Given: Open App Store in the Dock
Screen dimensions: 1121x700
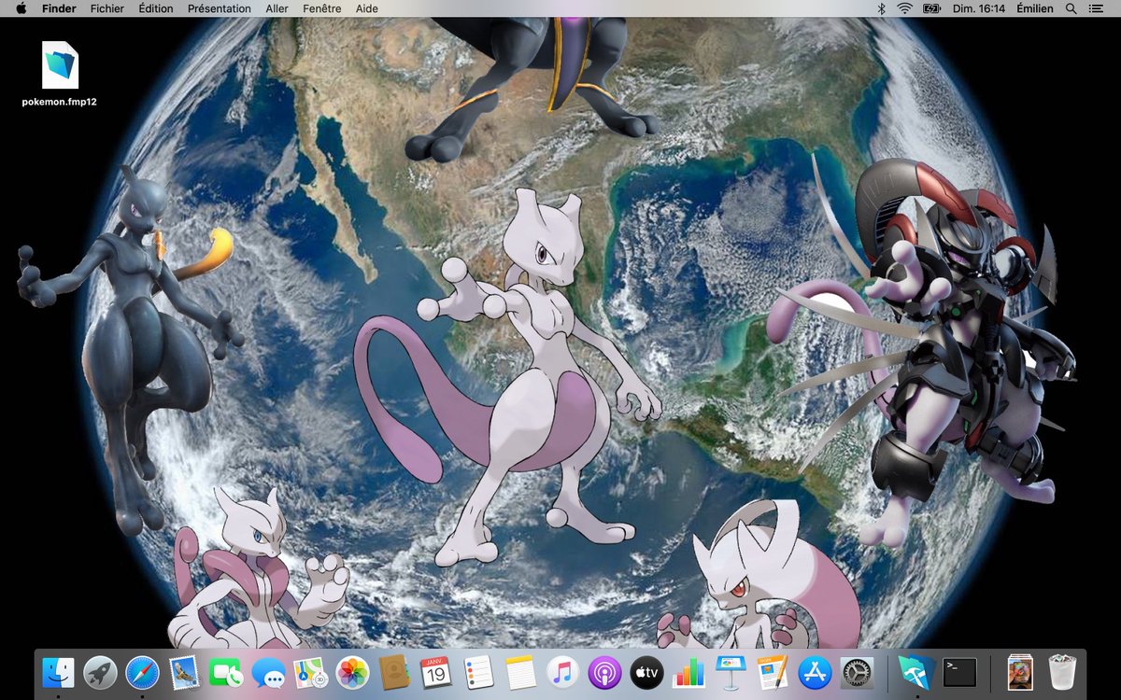Looking at the screenshot, I should (815, 672).
